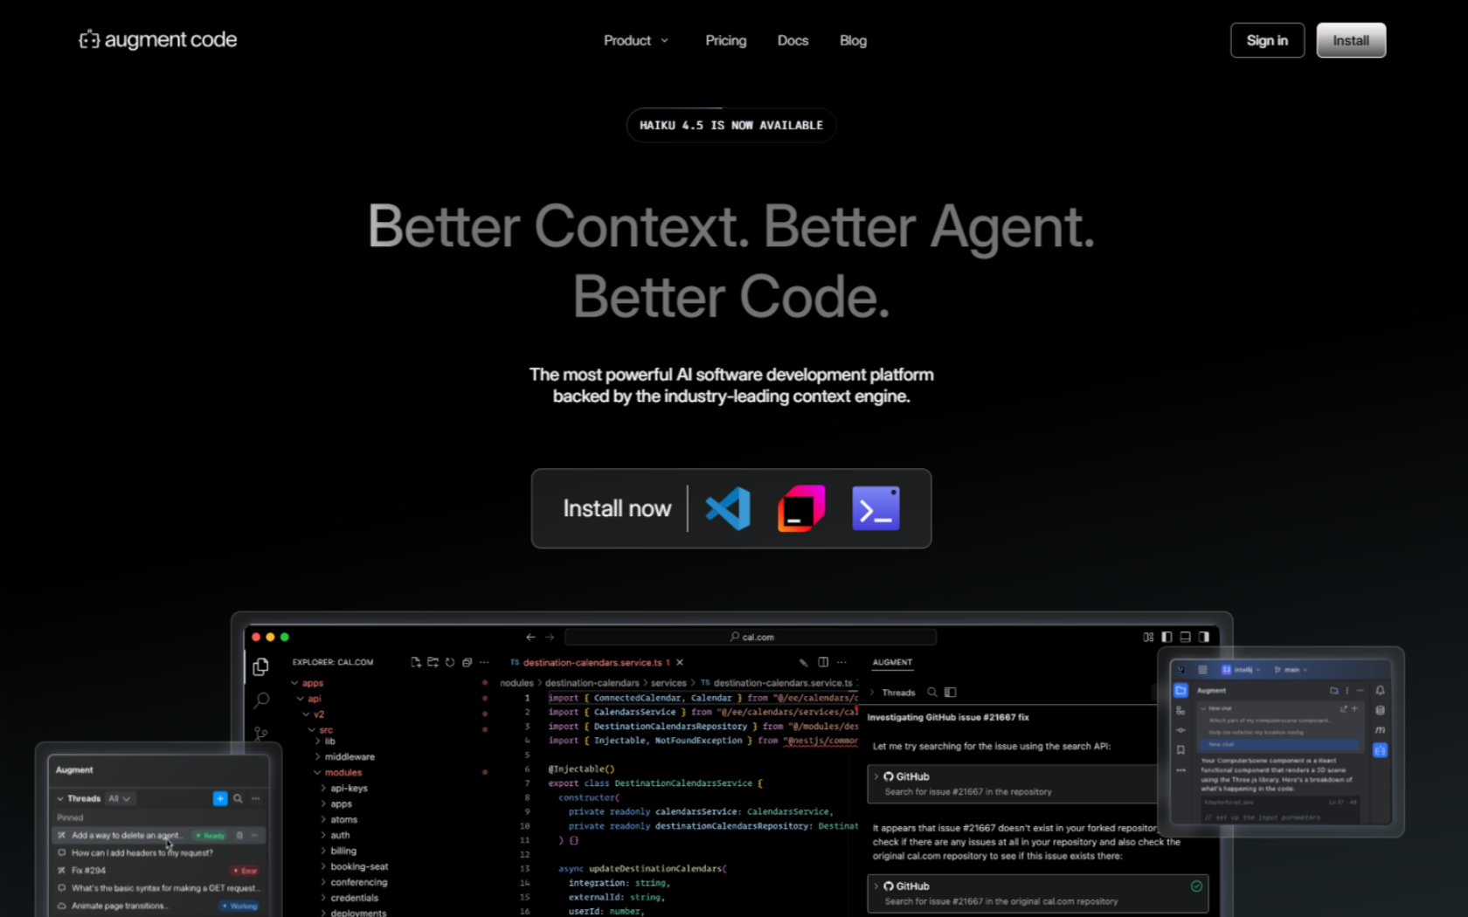Click the source control icon in sidebar
Screen dimensions: 1468x917
tap(261, 733)
